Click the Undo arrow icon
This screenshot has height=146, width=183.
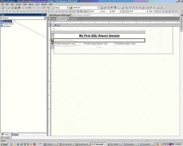(x=34, y=8)
